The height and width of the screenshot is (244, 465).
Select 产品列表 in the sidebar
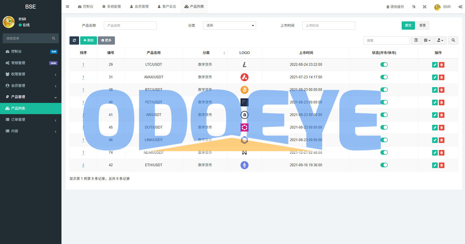click(x=31, y=109)
